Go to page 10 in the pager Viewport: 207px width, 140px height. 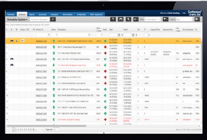[33, 129]
